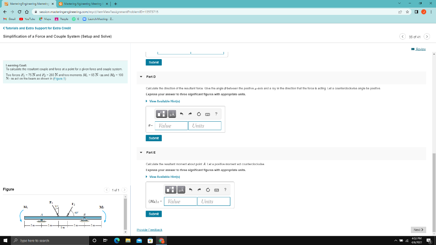Go to the next problem with the right arrow
Image resolution: width=436 pixels, height=245 pixels.
click(427, 37)
